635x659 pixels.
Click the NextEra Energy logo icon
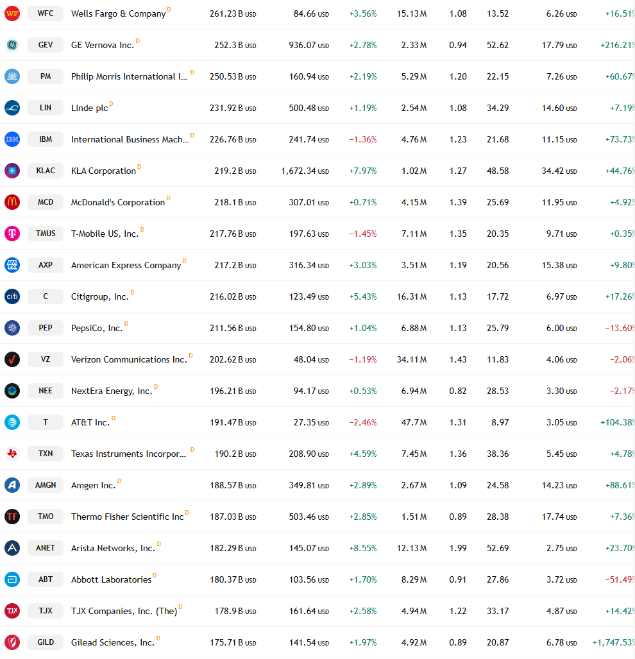click(12, 391)
